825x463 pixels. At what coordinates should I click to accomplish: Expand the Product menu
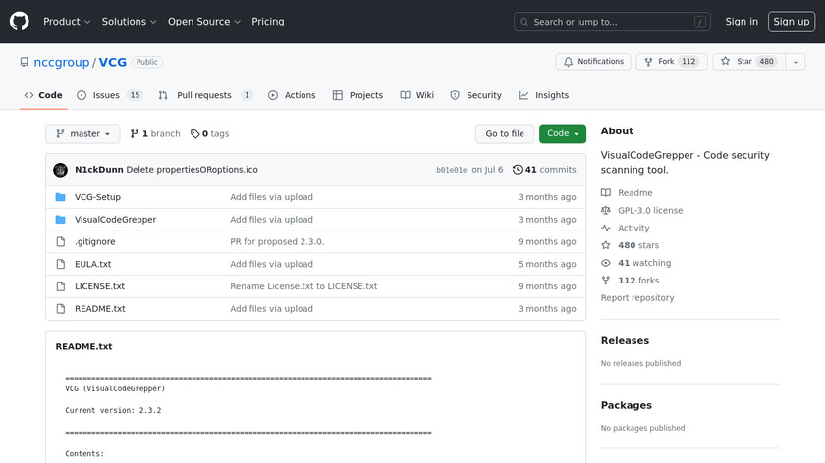pos(67,22)
